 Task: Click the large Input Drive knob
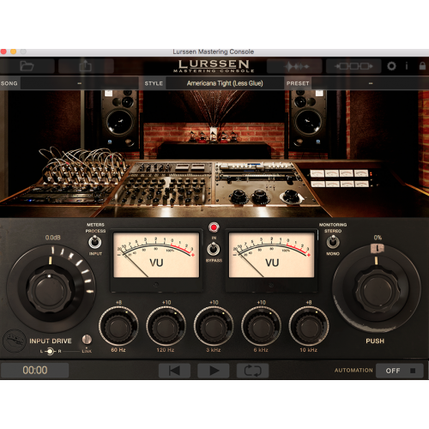[50, 291]
